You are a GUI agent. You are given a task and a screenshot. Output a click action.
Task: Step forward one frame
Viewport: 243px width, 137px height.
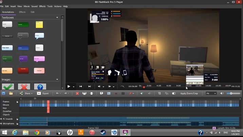109,86
